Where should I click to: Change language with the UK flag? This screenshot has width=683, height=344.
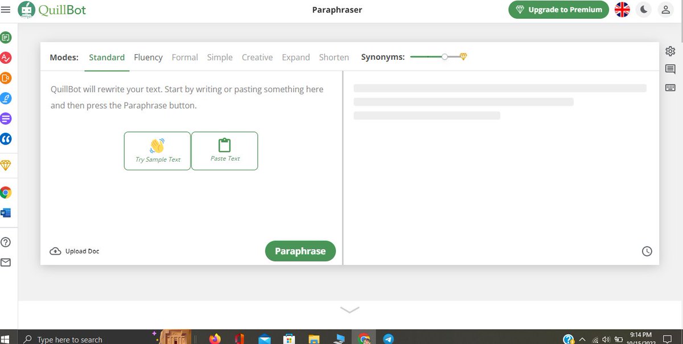(x=623, y=10)
